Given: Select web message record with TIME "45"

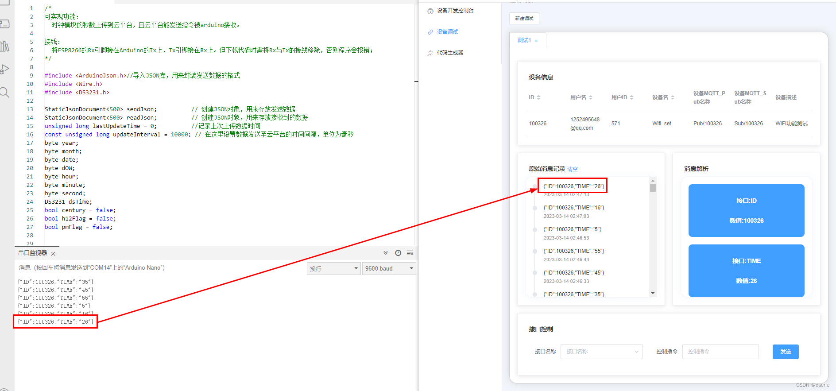Looking at the screenshot, I should [574, 273].
